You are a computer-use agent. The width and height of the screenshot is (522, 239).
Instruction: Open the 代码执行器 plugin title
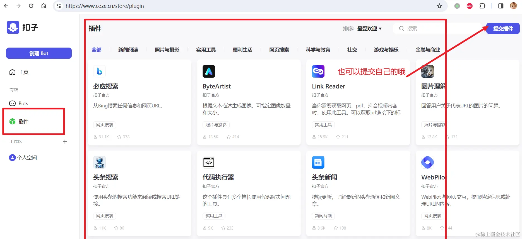click(x=218, y=177)
